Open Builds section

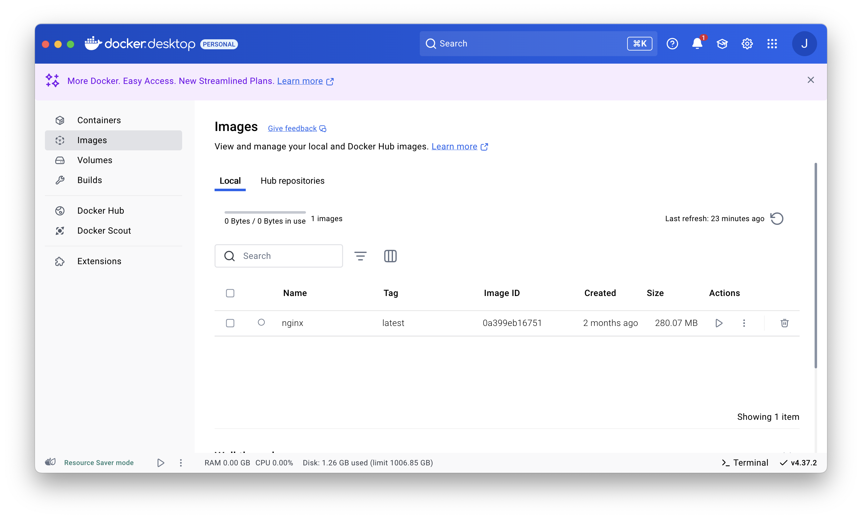click(x=113, y=180)
